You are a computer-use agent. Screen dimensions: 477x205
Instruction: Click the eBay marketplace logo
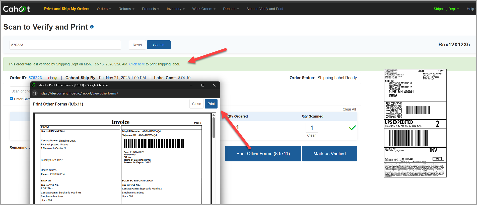click(x=53, y=78)
